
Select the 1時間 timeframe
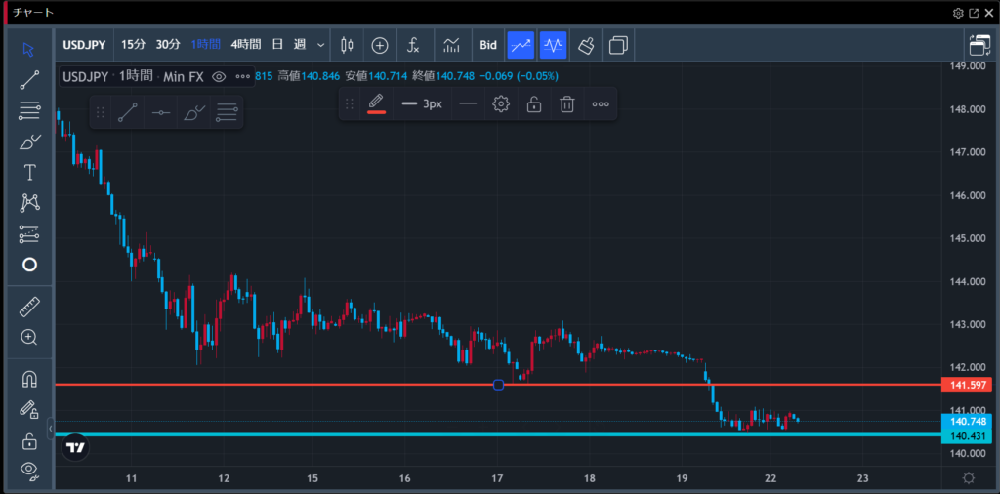coord(205,45)
